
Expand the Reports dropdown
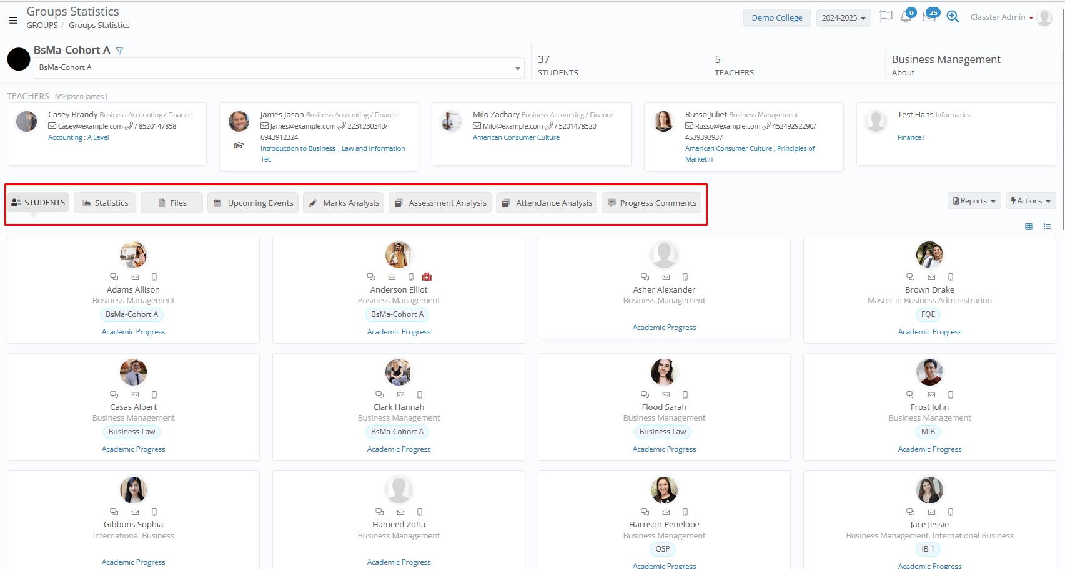[974, 201]
